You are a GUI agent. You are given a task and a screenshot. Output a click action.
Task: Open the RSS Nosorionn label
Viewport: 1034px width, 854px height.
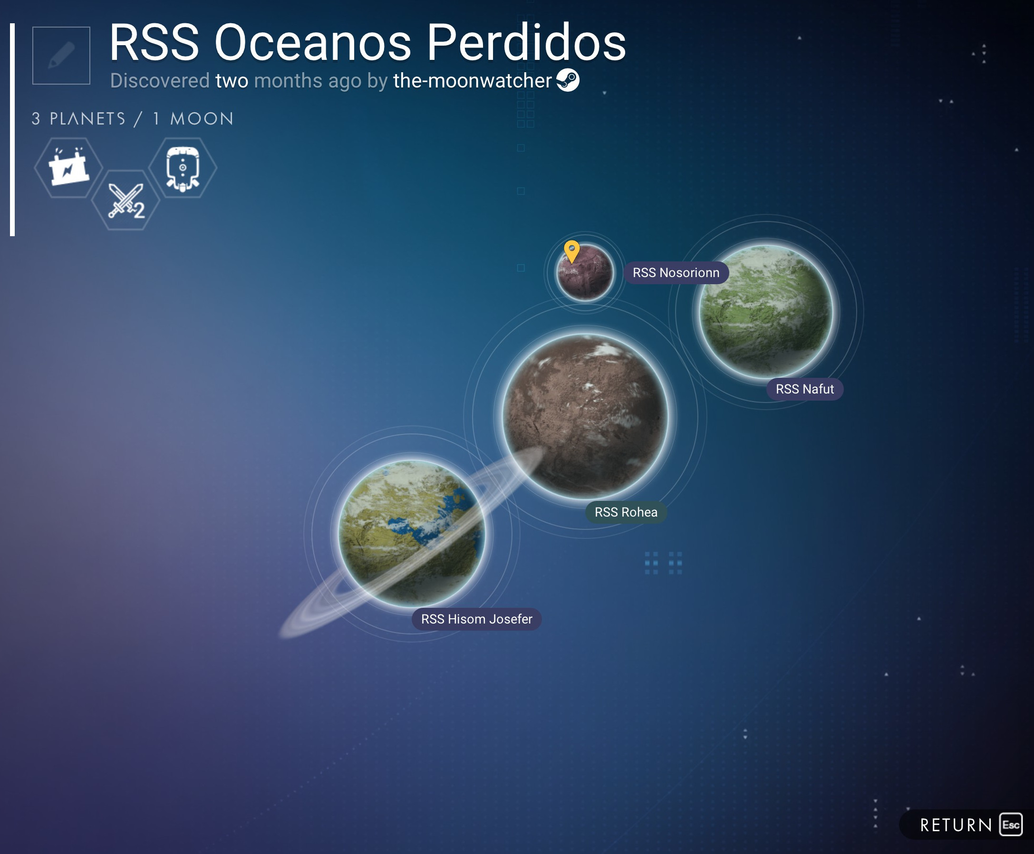676,272
